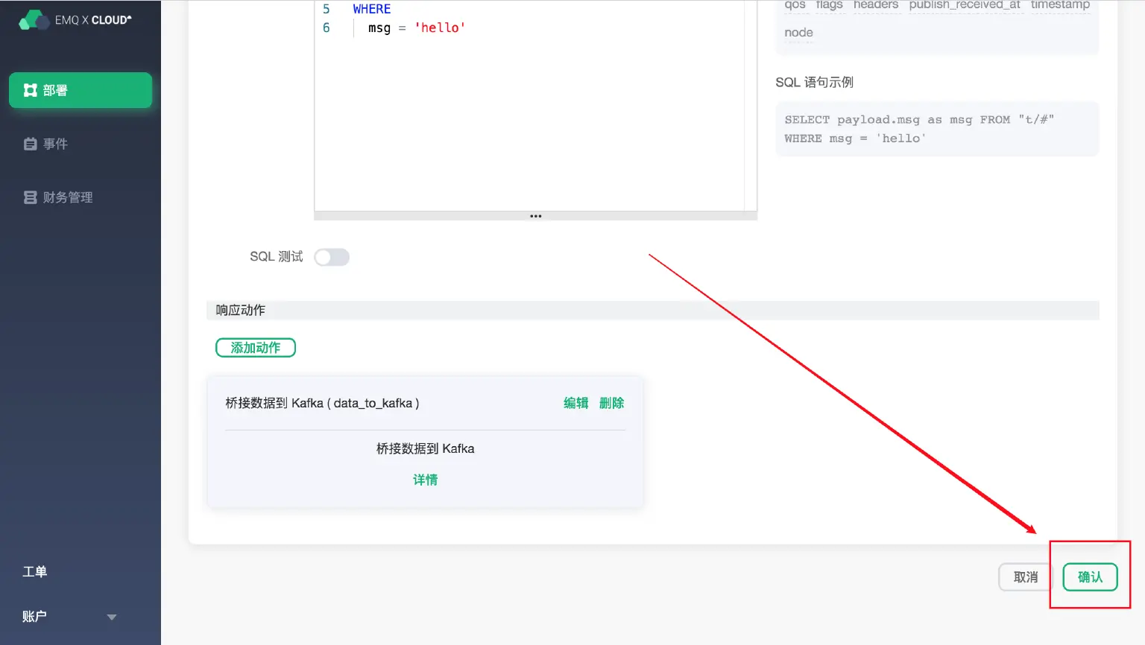Screen dimensions: 1145x645
Task: Click 编辑 link for Kafka action
Action: click(575, 403)
